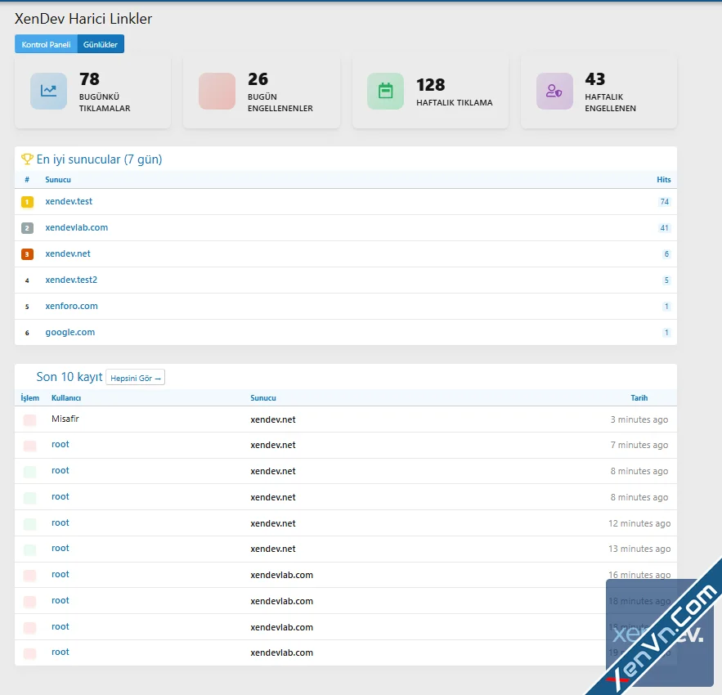
Task: Open the xendev.test2 server link
Action: 71,280
